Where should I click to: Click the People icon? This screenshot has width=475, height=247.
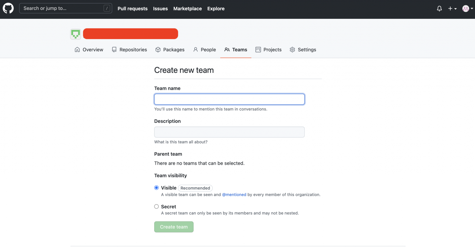click(195, 50)
